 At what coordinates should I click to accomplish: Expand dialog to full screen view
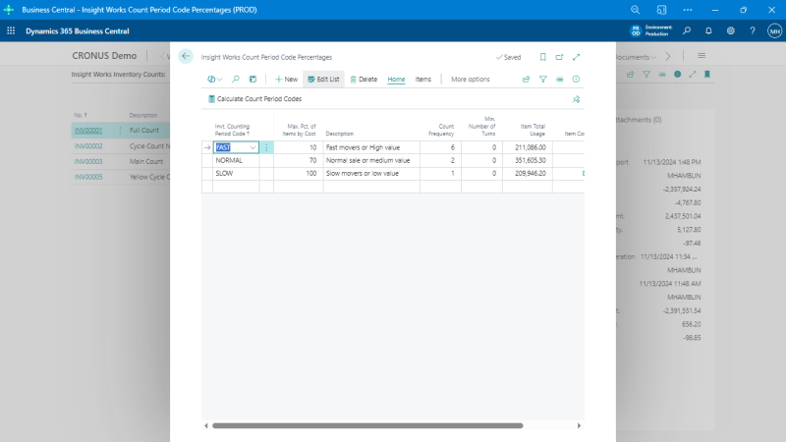pos(576,57)
